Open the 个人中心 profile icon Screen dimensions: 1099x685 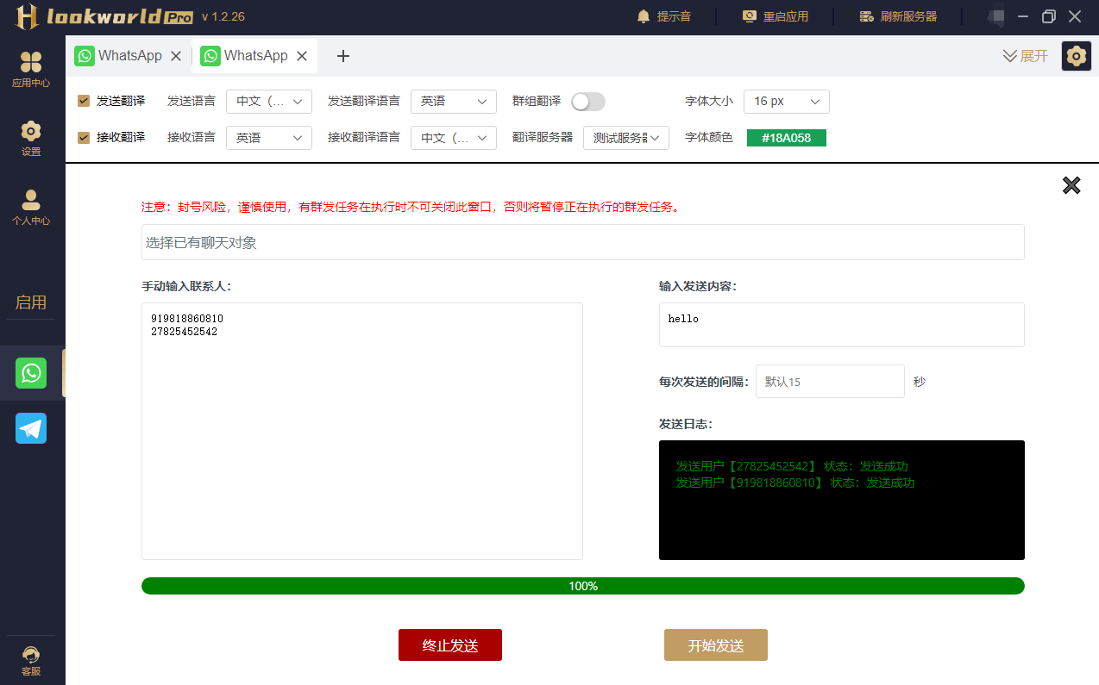point(31,201)
